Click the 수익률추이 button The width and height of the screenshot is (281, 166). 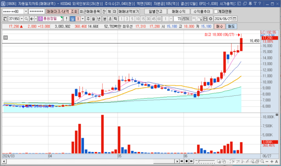coord(202,12)
